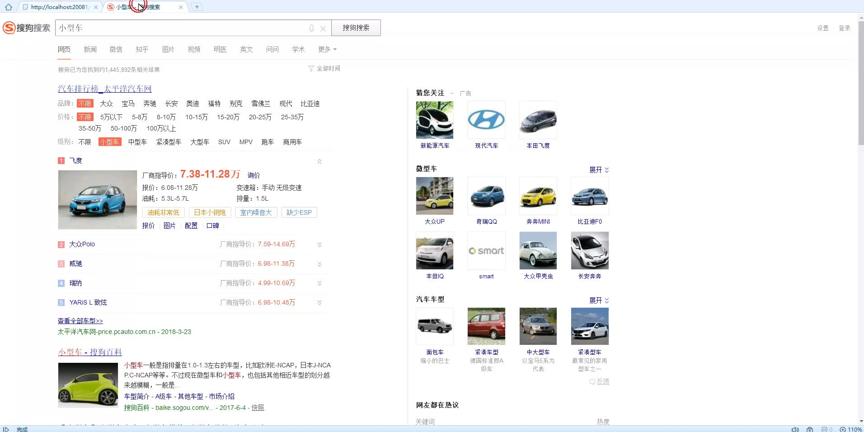
Task: Open the 奇瑞QQ car thumbnail
Action: pos(486,196)
